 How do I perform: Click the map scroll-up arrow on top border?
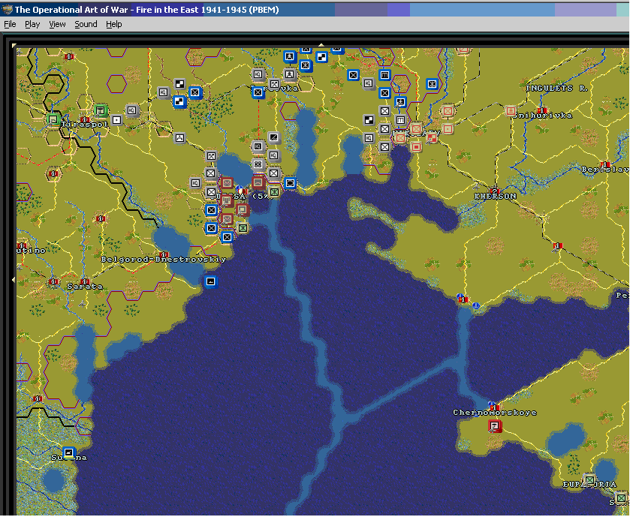[321, 45]
